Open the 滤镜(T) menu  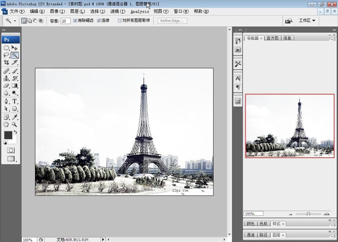click(118, 11)
